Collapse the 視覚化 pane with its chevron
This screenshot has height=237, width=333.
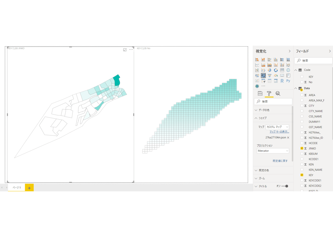[289, 51]
